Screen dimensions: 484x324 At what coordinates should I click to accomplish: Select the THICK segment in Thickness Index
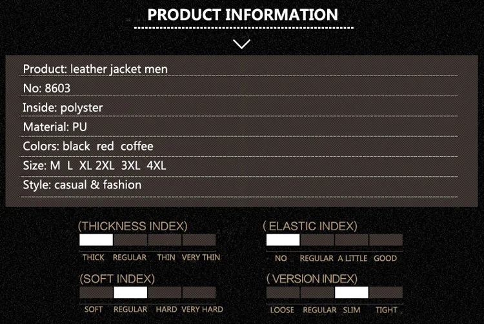coord(96,239)
